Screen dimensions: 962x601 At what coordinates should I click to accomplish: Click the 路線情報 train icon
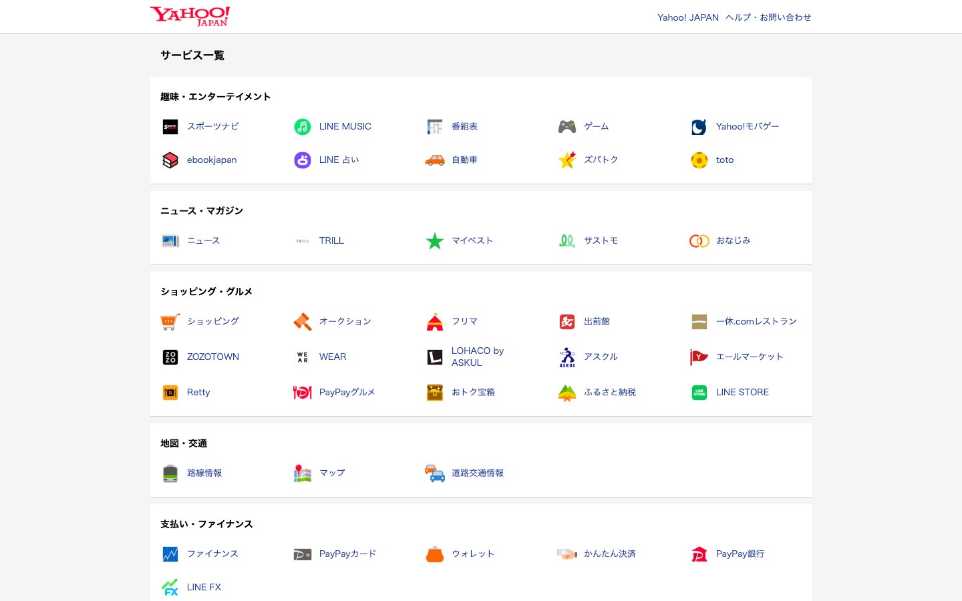tap(170, 473)
